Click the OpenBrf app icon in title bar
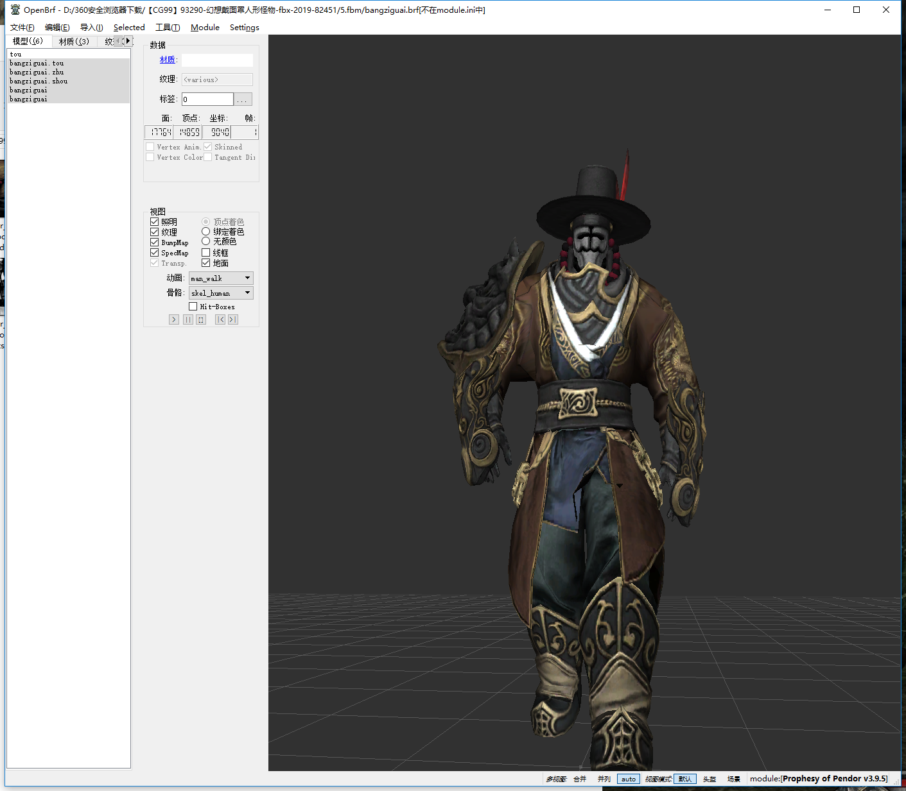 [x=15, y=10]
